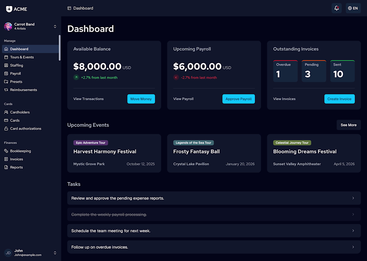Open Reports sidebar item

30,167
